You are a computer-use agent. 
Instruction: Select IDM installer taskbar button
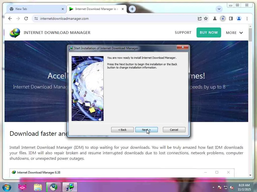70,187
